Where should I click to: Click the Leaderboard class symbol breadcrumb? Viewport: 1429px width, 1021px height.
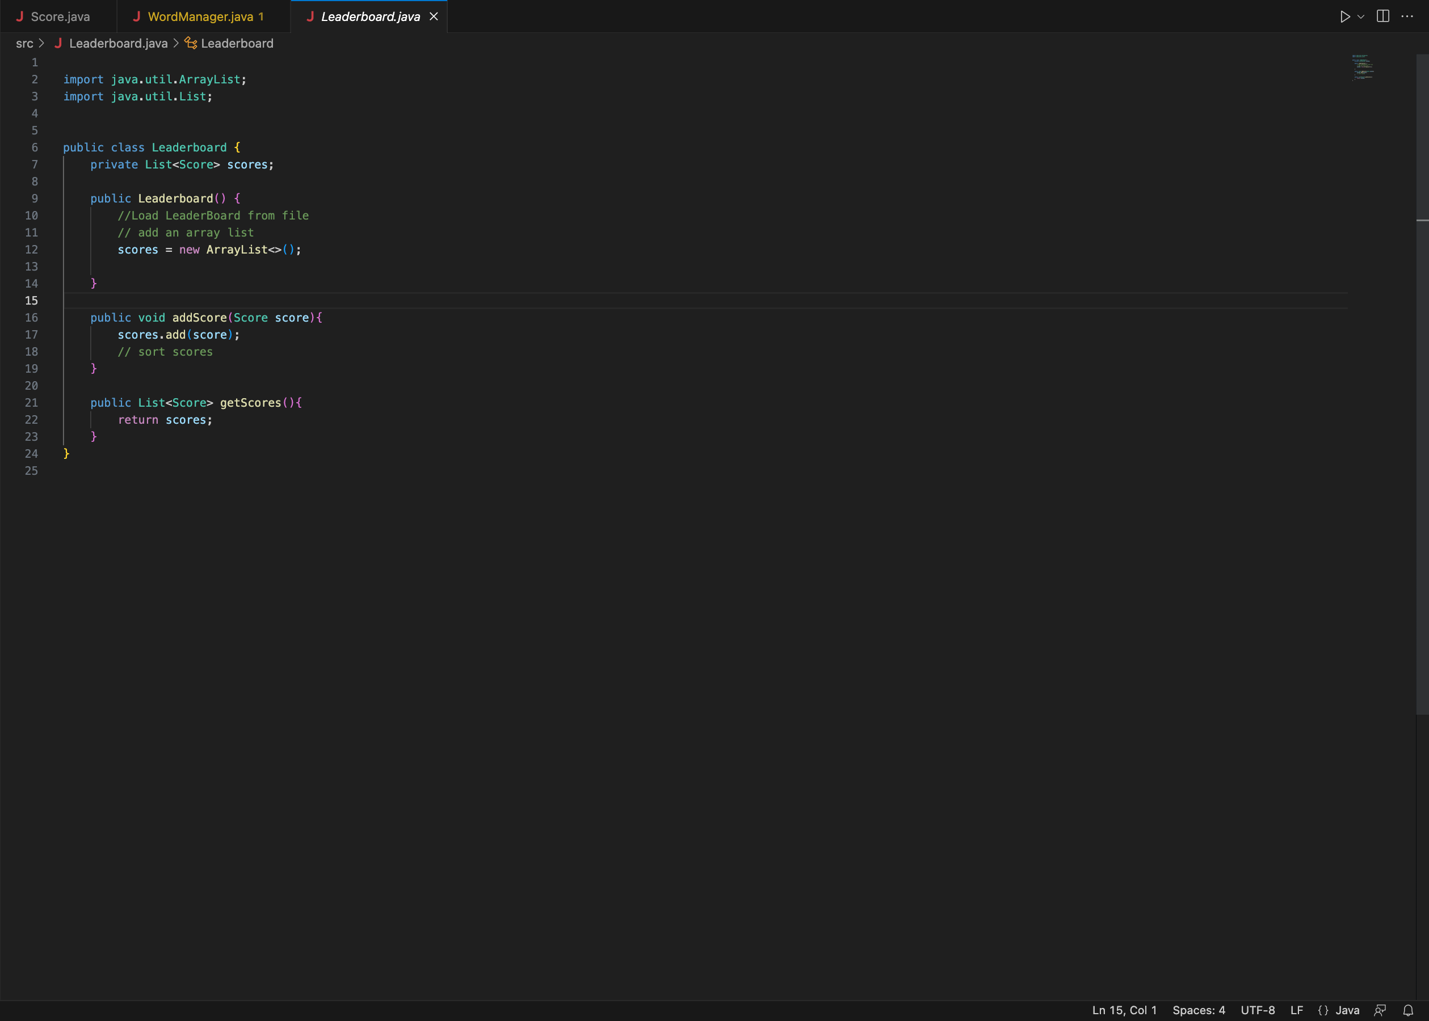click(x=237, y=43)
